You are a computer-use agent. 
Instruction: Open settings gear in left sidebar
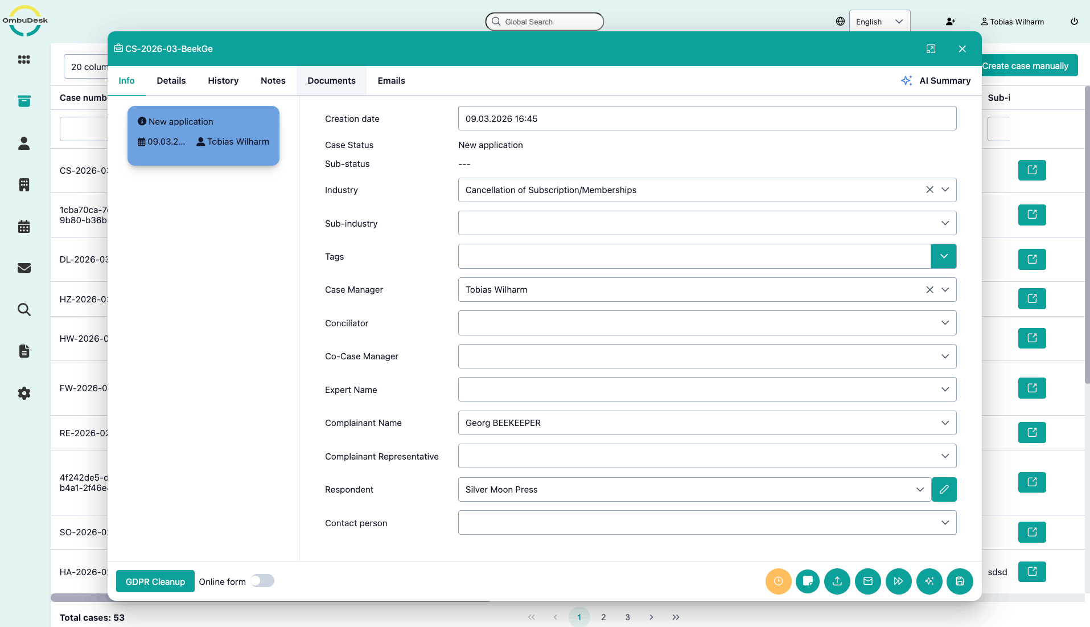[x=24, y=394]
